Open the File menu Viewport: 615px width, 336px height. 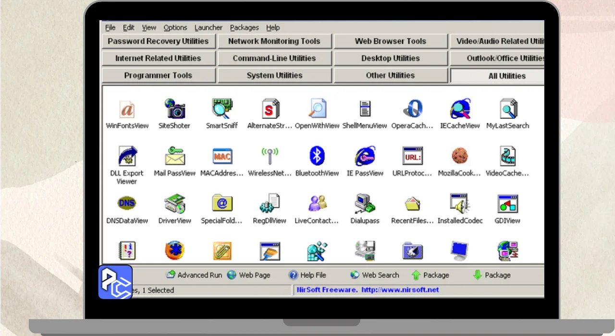[110, 27]
